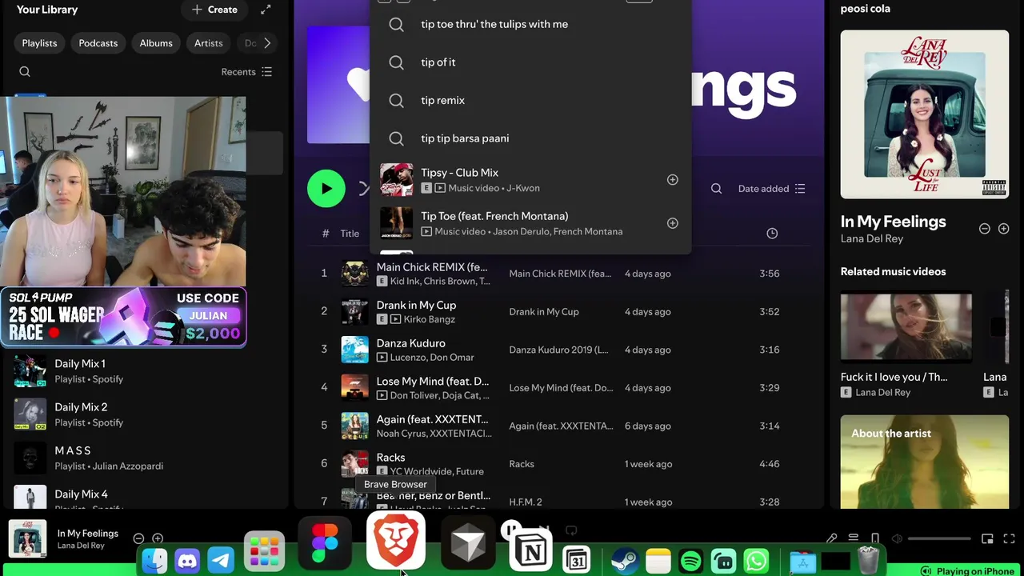Click plus icon beside bottom bar track
1024x576 pixels.
158,539
